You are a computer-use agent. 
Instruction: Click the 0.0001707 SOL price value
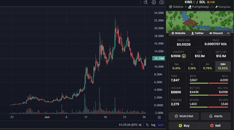(x=216, y=44)
